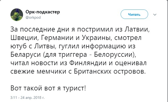This screenshot has height=102, width=168.
Task: Click the word 'Швеции' in the tweet text
Action: [25, 38]
